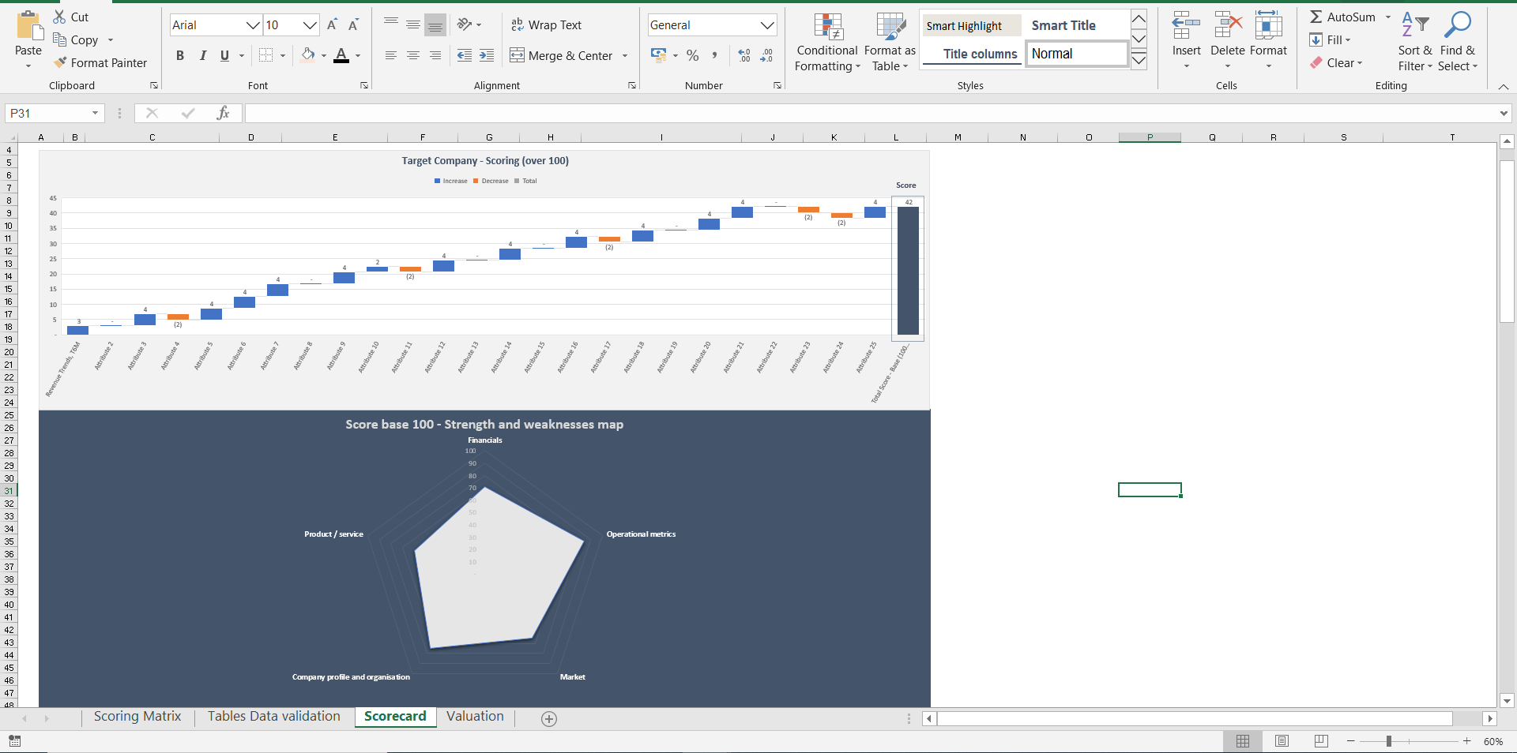Viewport: 1517px width, 753px height.
Task: Click the Borders icon
Action: tap(266, 55)
